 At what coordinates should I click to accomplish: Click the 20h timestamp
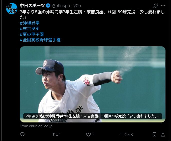tap(77, 6)
